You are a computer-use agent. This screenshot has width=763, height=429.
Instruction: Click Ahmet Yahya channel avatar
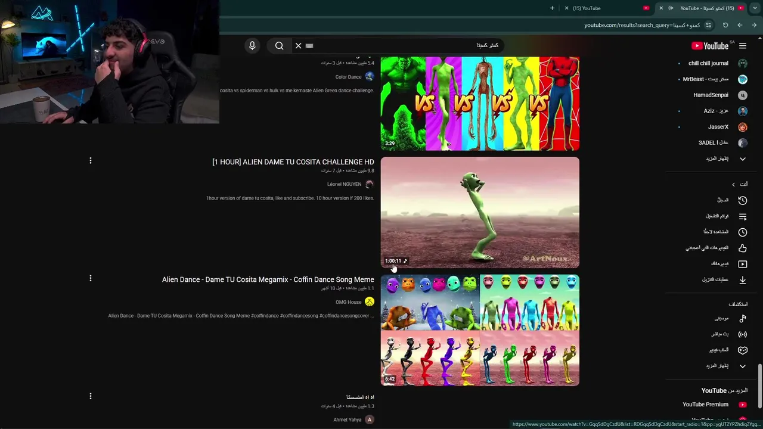click(x=370, y=420)
